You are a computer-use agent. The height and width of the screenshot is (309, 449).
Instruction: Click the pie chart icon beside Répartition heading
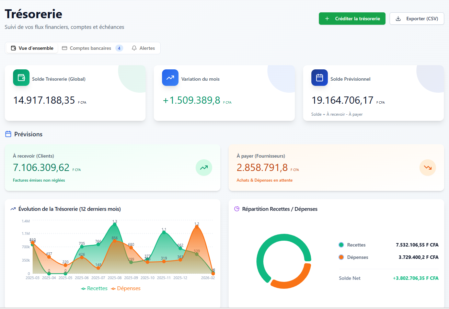[x=237, y=209]
